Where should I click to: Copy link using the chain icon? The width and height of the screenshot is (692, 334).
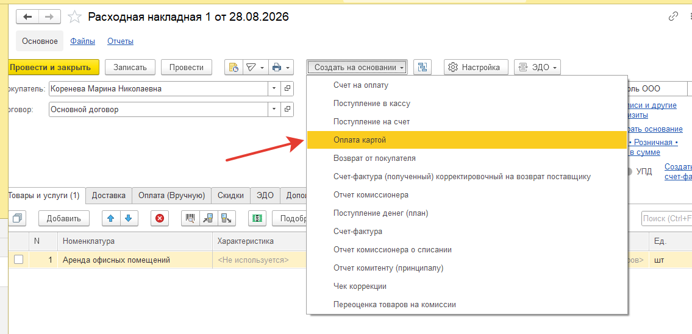[x=673, y=17]
